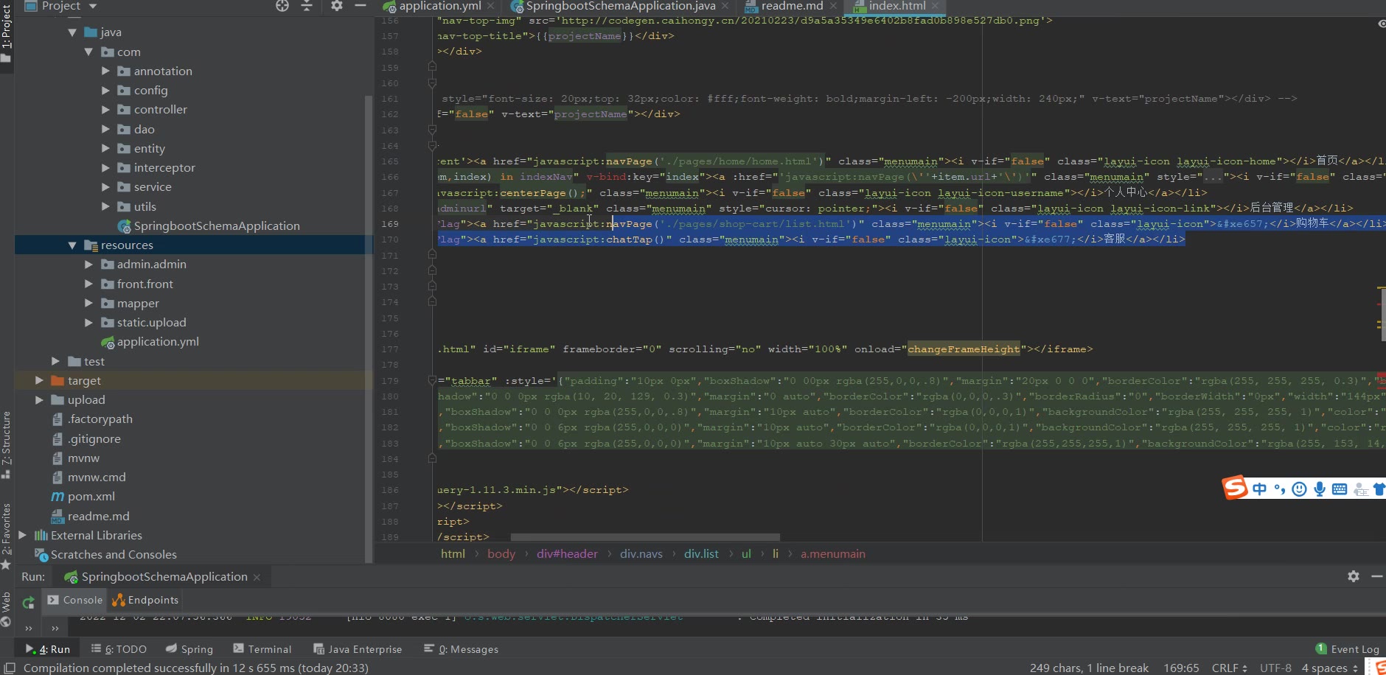Rerun SpringbootSchemaApplication with green rerun icon
This screenshot has height=675, width=1386.
(28, 603)
